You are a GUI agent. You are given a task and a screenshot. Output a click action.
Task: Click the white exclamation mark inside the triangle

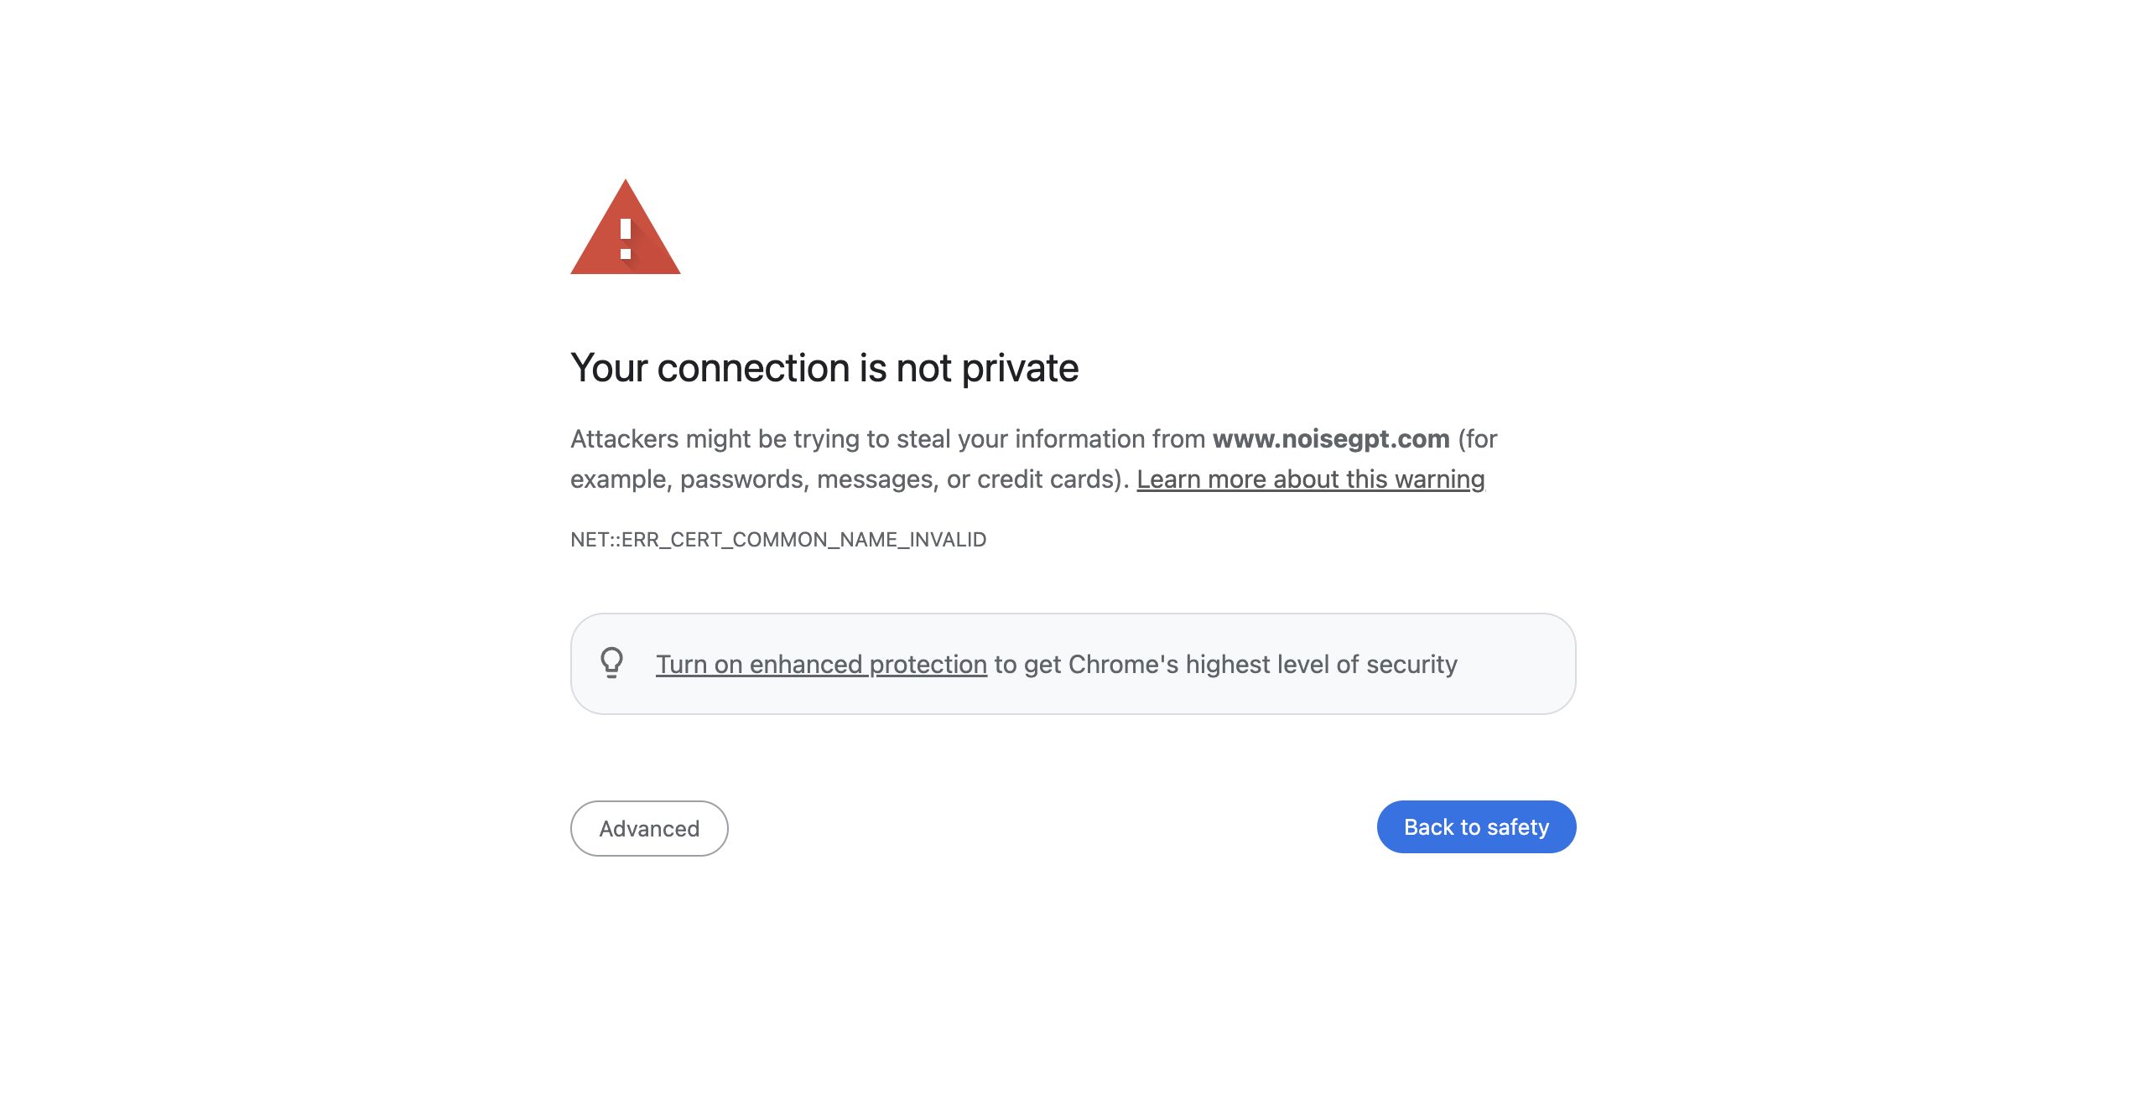point(626,239)
